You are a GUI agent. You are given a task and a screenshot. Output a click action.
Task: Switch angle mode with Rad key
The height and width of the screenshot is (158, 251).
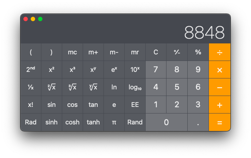31,122
